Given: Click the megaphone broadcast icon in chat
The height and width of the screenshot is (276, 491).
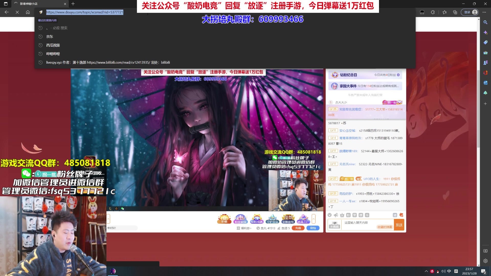Looking at the screenshot, I should [x=336, y=215].
